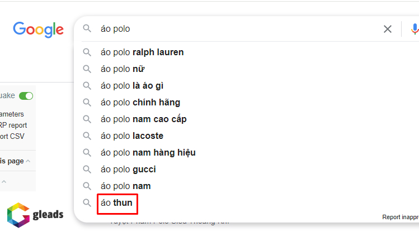Click the search icon beside 'áo thun'

click(x=87, y=203)
